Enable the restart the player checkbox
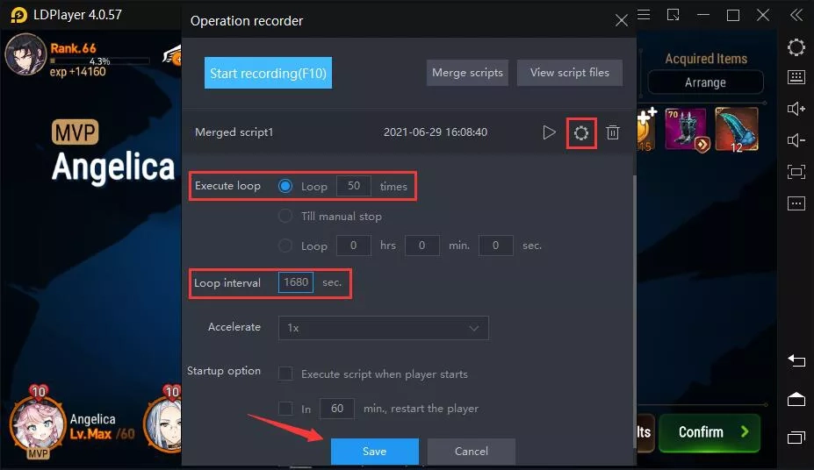Viewport: 814px width, 470px height. [285, 409]
